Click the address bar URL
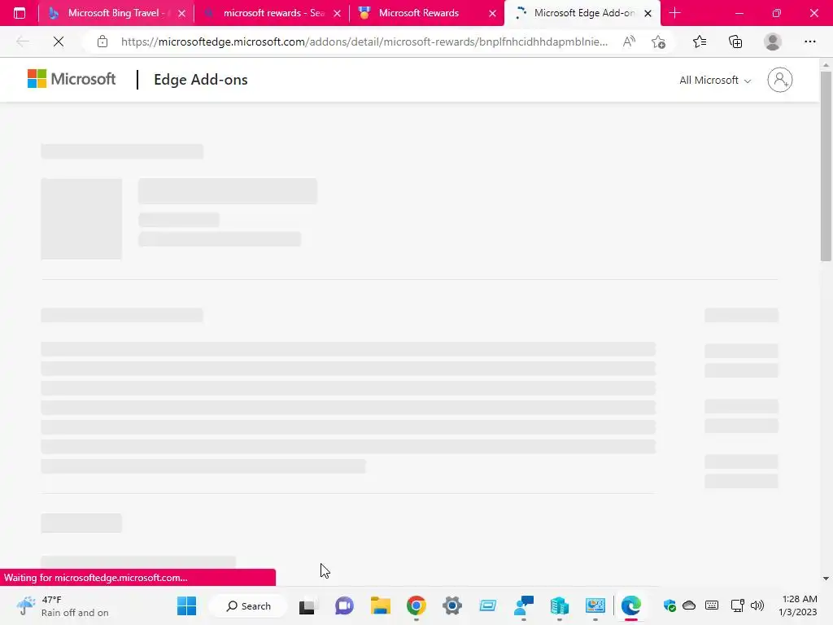The image size is (833, 625). click(364, 42)
